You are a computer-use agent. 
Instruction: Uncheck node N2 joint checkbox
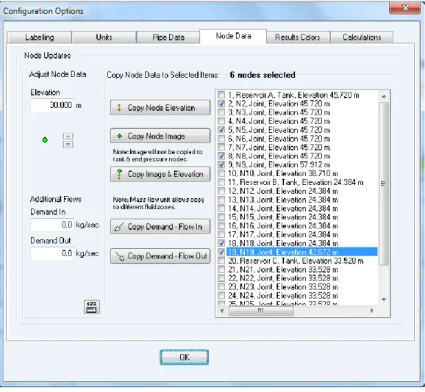point(221,104)
